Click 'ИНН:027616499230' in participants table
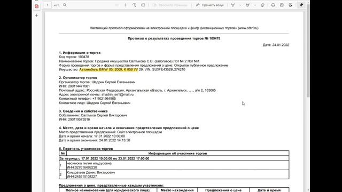The image size is (342, 192). coord(82,167)
